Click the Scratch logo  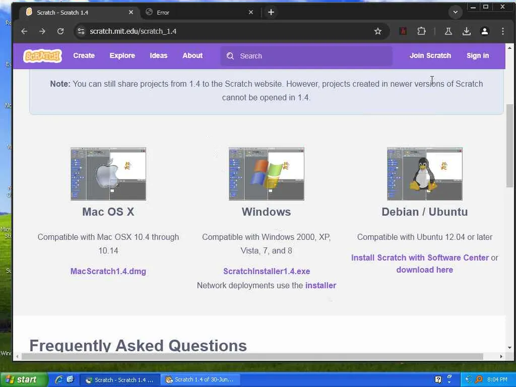click(42, 55)
